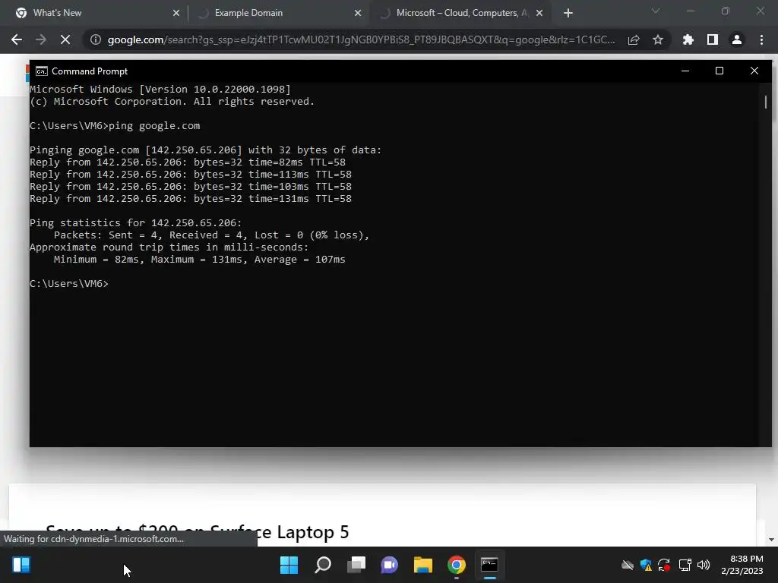Image resolution: width=778 pixels, height=583 pixels.
Task: Switch to the Microsoft – Cloud, Computers tab
Action: pos(460,13)
